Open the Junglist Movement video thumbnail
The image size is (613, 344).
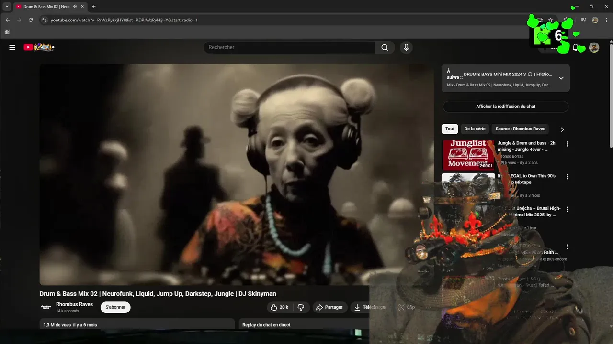pyautogui.click(x=468, y=154)
